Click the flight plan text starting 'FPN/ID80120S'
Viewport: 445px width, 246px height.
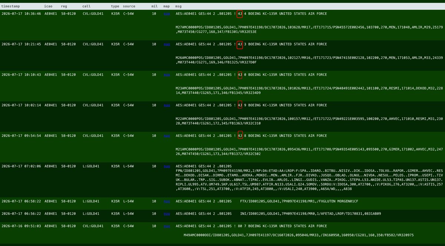click(309, 180)
